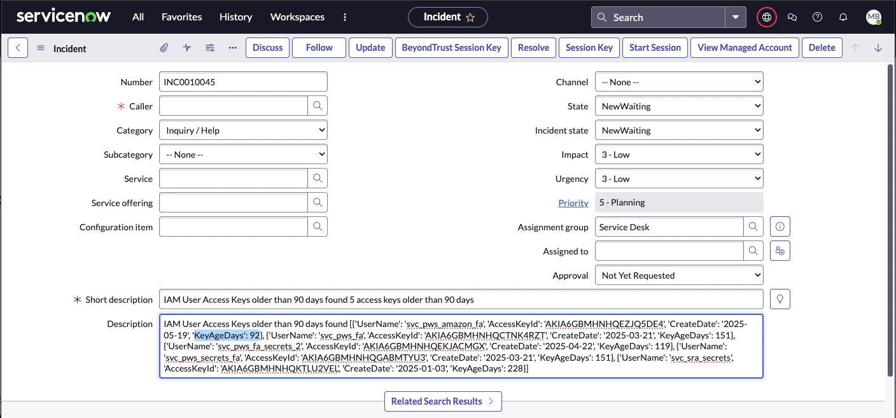Open the form context menu hamburger icon
The width and height of the screenshot is (896, 418).
(41, 48)
